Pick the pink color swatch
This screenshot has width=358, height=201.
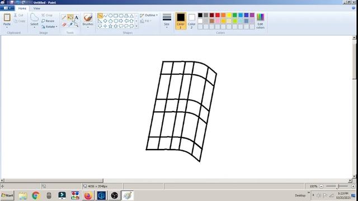tap(218, 21)
